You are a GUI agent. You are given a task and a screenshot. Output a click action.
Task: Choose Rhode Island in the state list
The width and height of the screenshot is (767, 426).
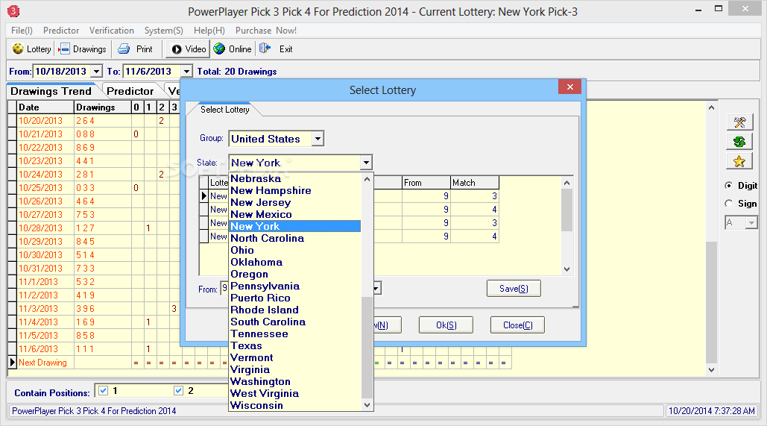[295, 310]
